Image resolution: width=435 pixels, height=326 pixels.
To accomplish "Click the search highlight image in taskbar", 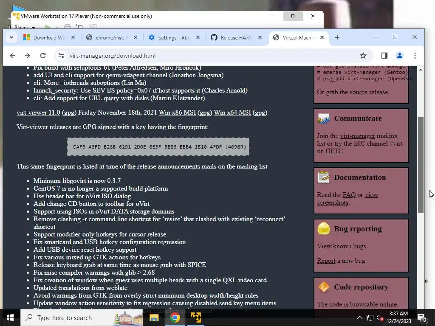I will click(127, 318).
